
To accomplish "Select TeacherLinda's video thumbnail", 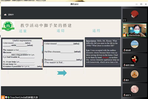I will [134, 30].
